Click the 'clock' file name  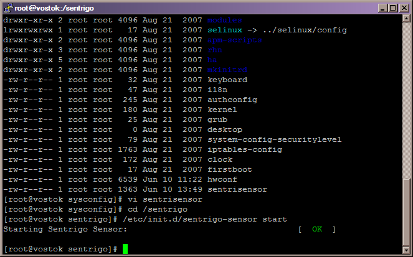pos(220,160)
